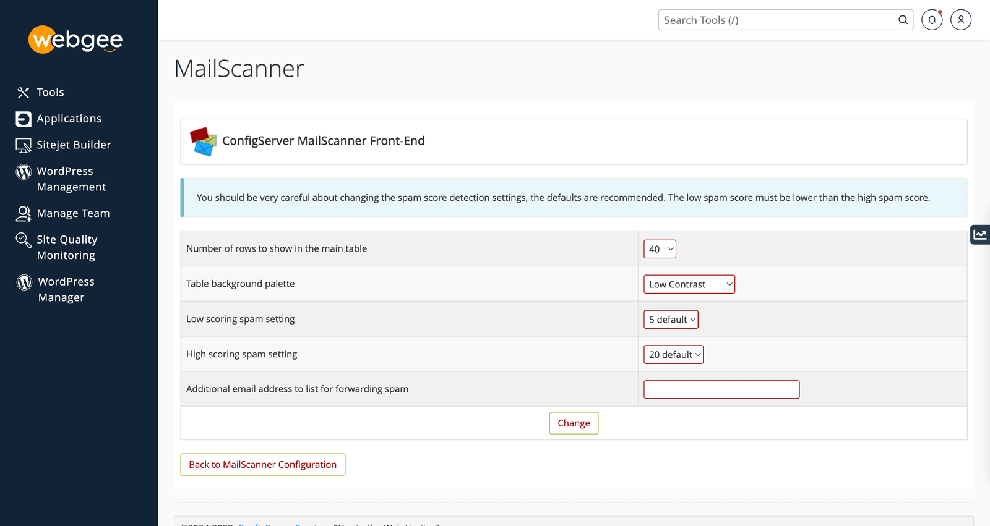The image size is (990, 526).
Task: Click the spam score warning notice
Action: click(574, 198)
